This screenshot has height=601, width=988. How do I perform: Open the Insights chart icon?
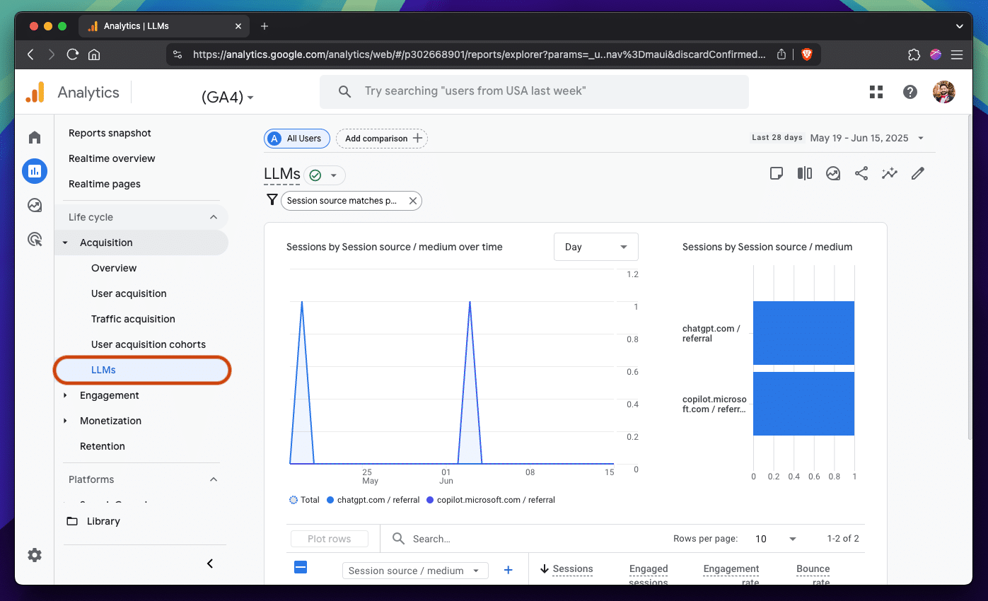[x=833, y=173]
